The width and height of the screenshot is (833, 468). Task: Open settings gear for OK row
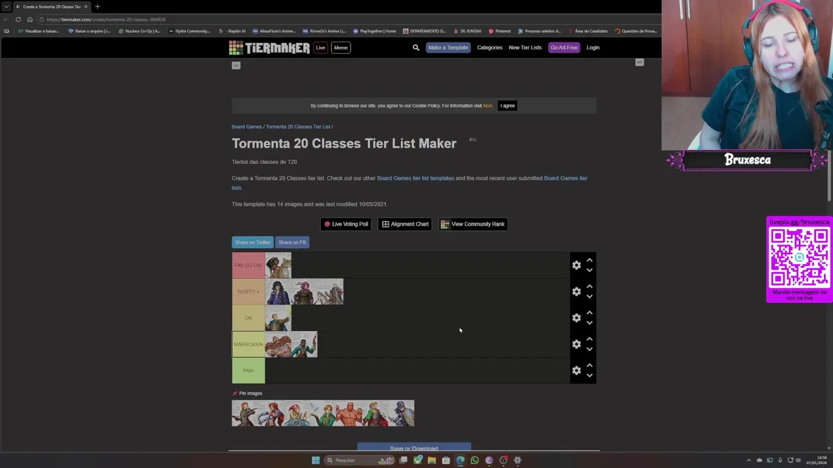(576, 318)
